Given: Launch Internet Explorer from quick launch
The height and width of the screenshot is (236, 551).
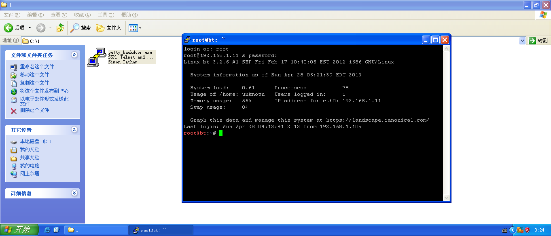Looking at the screenshot, I should pyautogui.click(x=47, y=230).
